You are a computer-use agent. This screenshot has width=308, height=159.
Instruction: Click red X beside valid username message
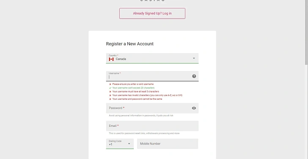tap(110, 84)
